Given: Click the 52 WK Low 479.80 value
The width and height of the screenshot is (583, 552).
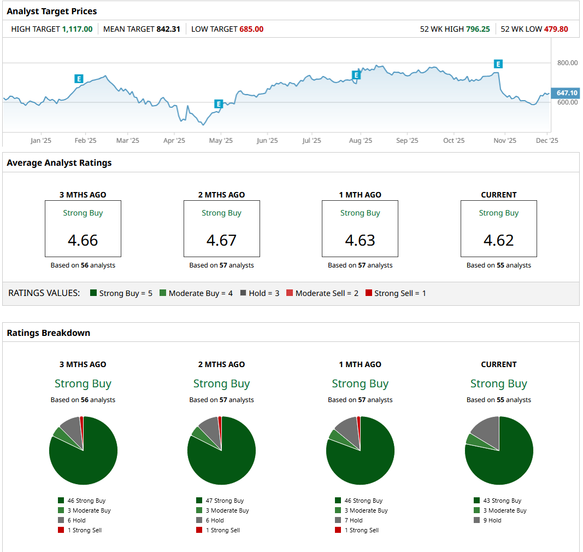Looking at the screenshot, I should (556, 29).
